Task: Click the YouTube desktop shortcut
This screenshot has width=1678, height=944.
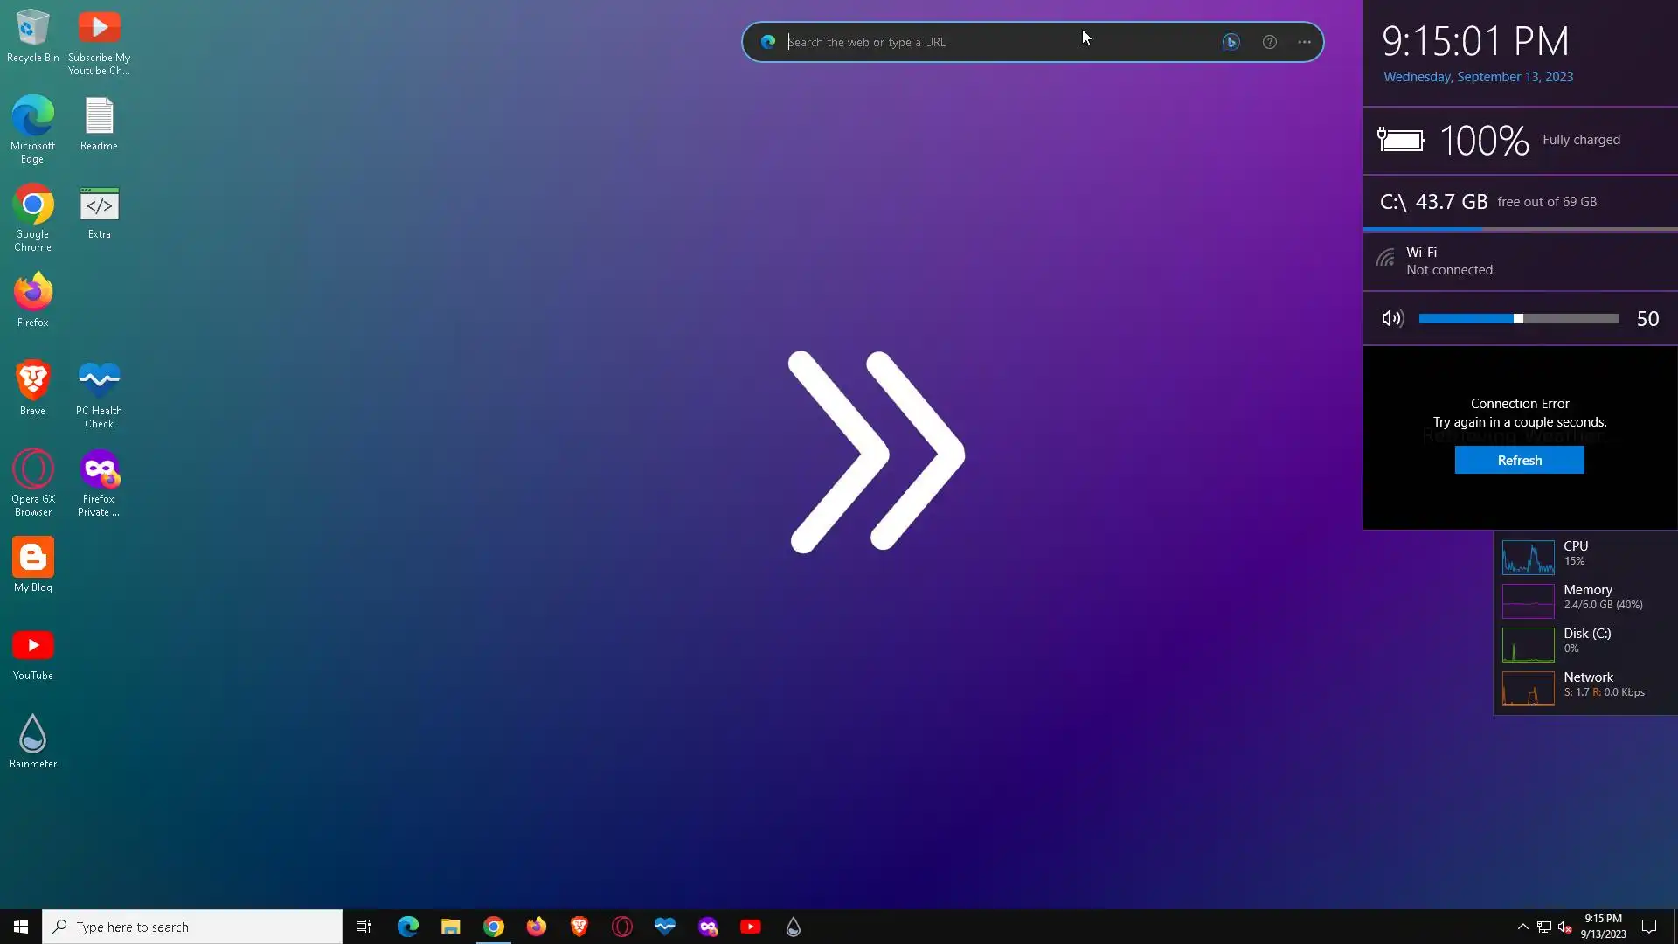Action: [x=33, y=646]
